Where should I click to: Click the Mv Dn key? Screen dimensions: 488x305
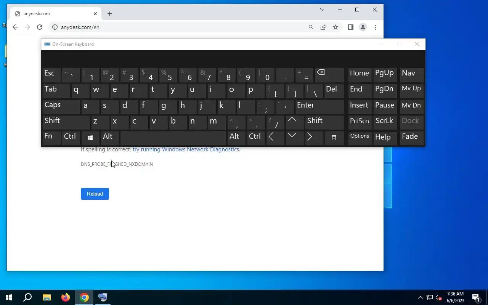click(412, 106)
